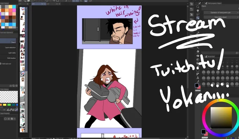This screenshot has width=239, height=139.
Task: Click the border effect circle icon in Layer Property
Action: point(6,119)
